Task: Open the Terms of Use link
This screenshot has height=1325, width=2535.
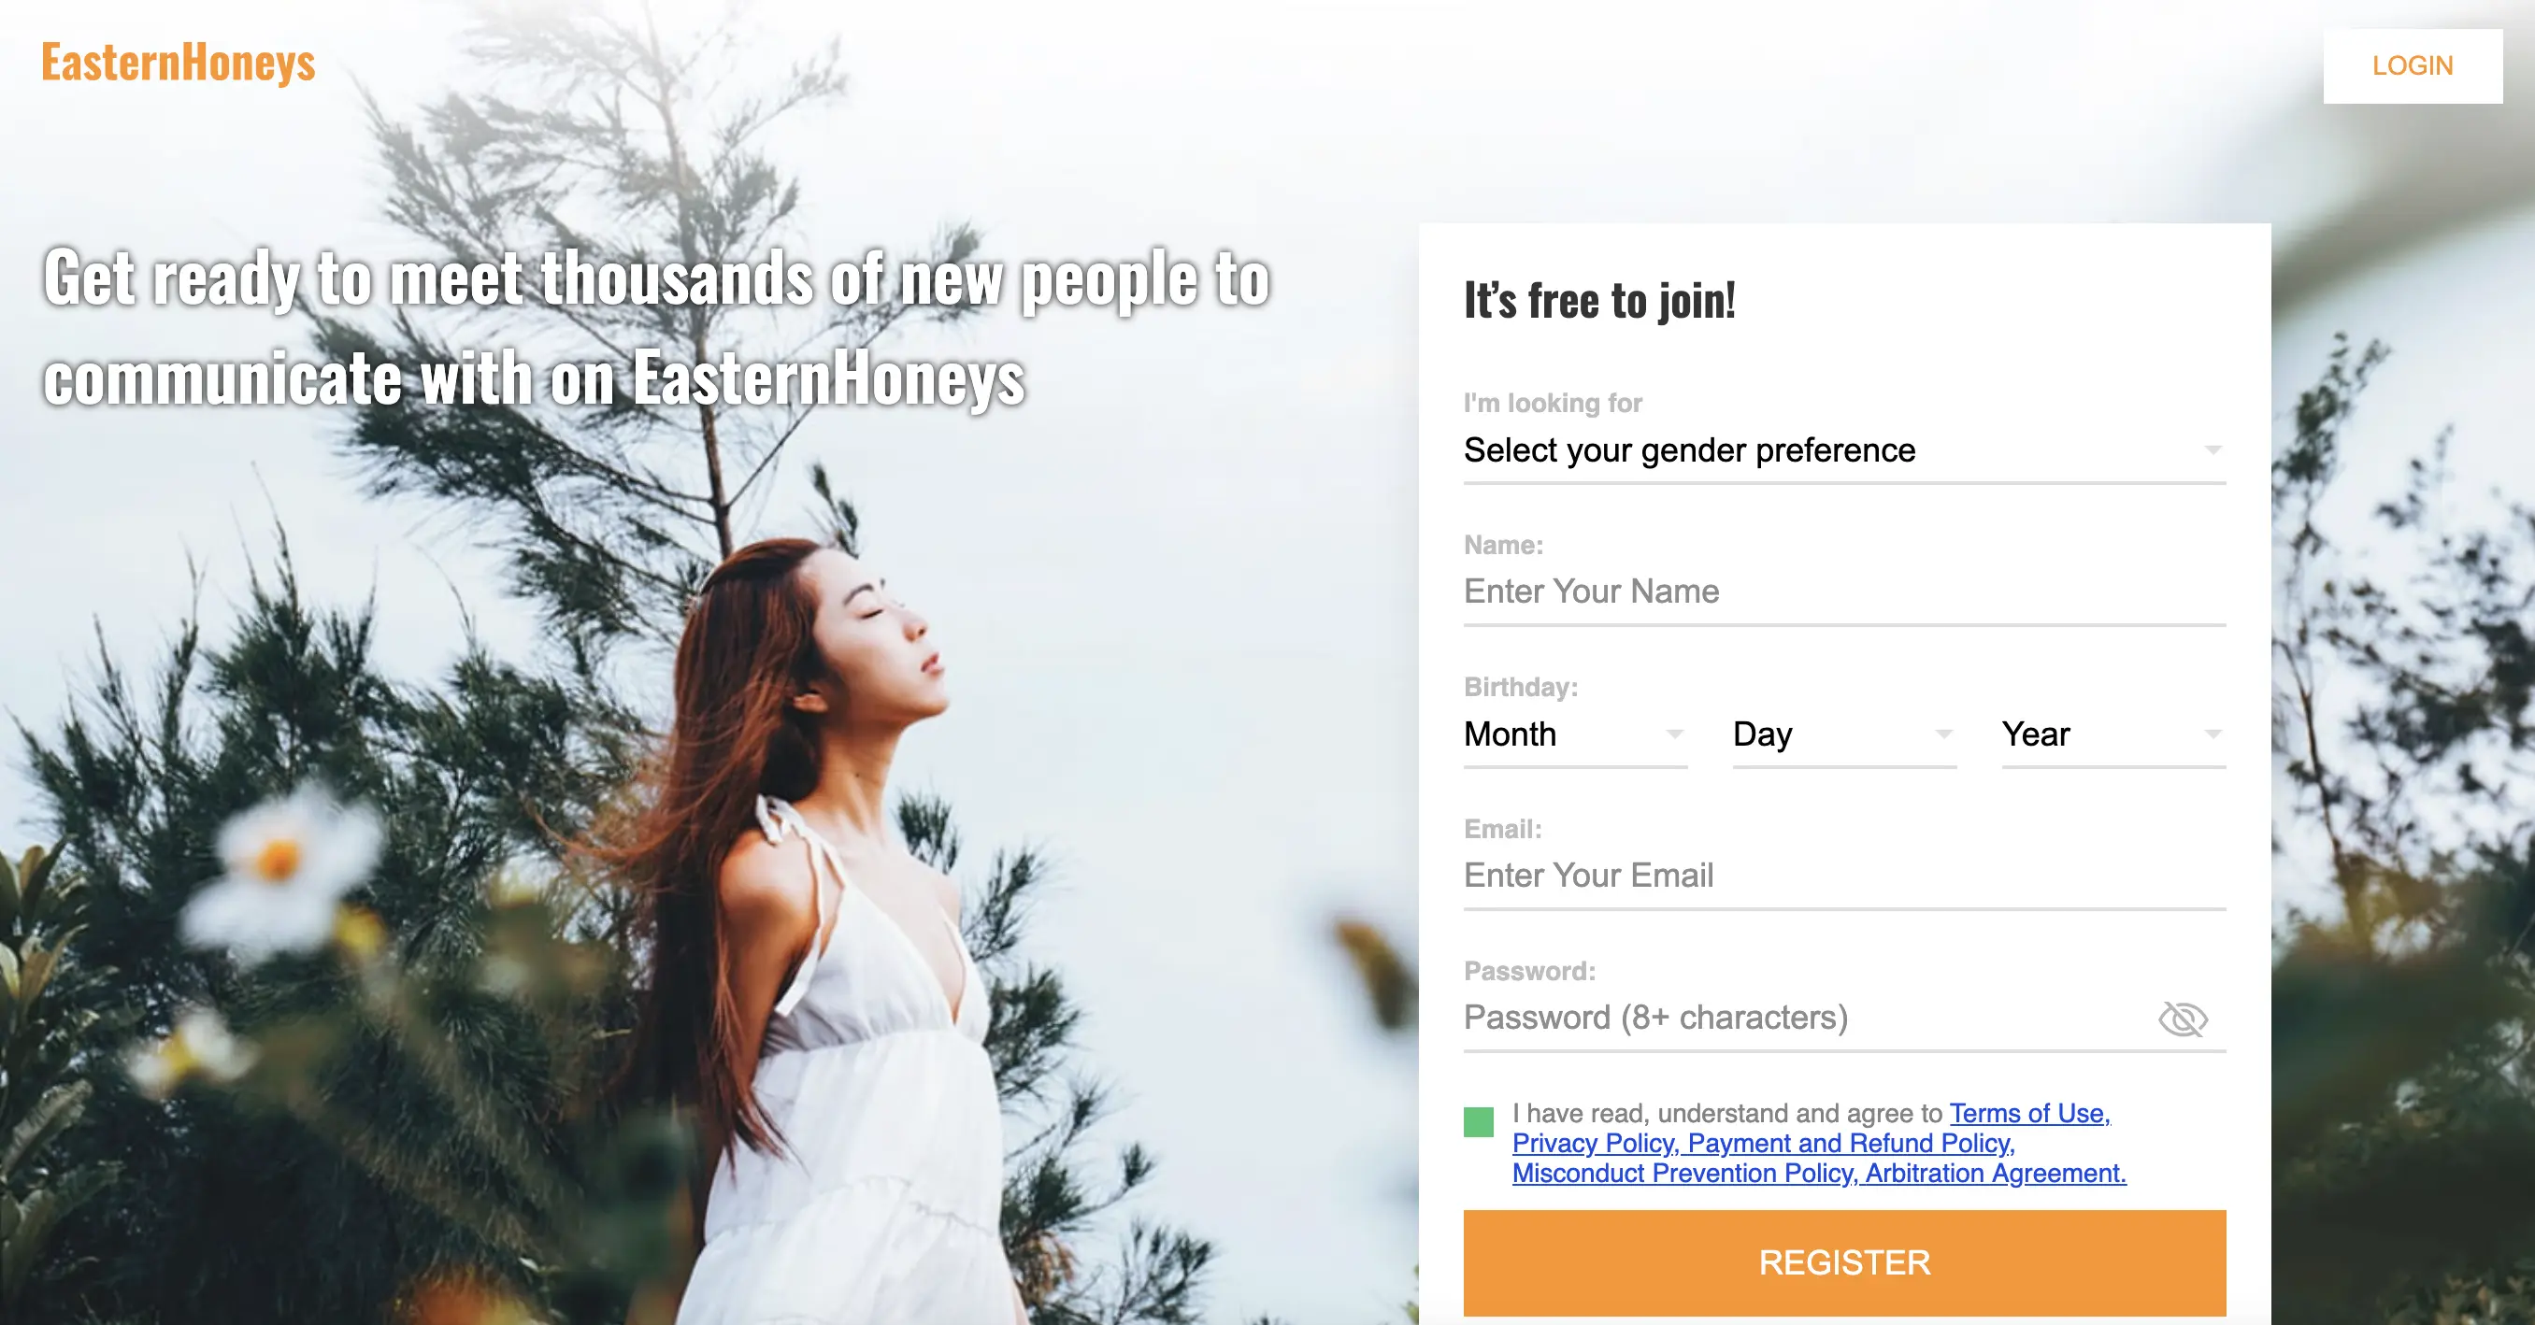Action: (x=2029, y=1114)
